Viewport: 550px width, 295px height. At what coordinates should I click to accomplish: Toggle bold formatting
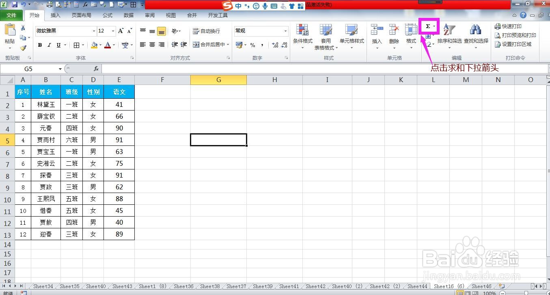click(x=40, y=45)
